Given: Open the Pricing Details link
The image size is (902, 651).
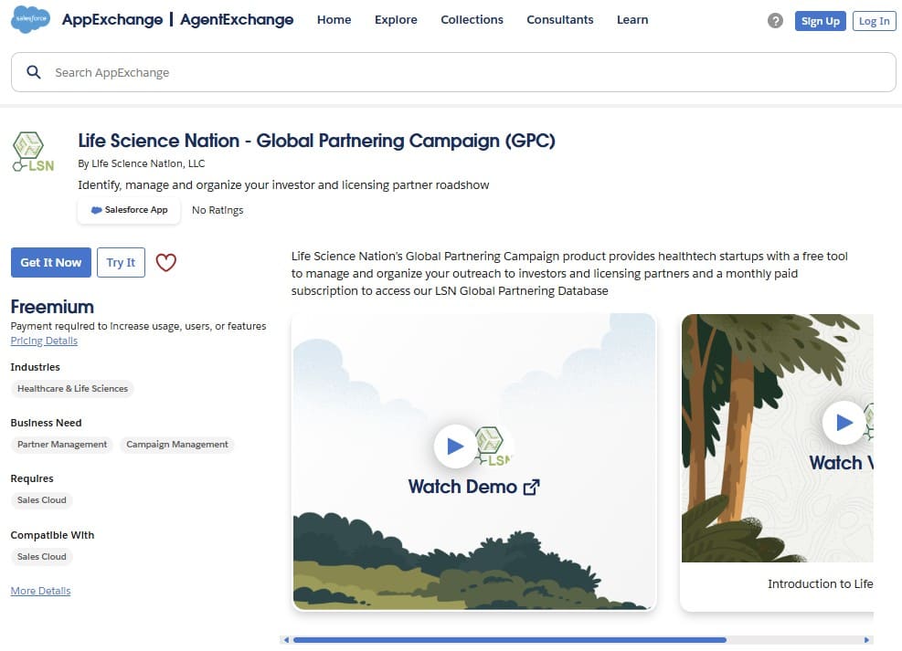Looking at the screenshot, I should pyautogui.click(x=44, y=341).
